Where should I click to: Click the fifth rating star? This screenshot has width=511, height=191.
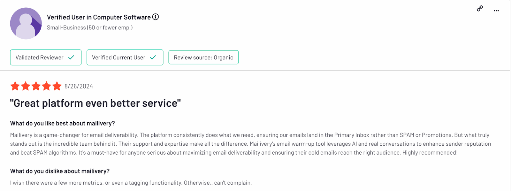pos(57,86)
